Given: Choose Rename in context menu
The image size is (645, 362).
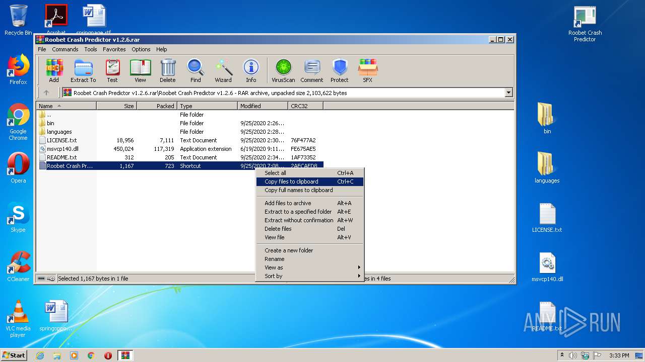Looking at the screenshot, I should (309, 259).
